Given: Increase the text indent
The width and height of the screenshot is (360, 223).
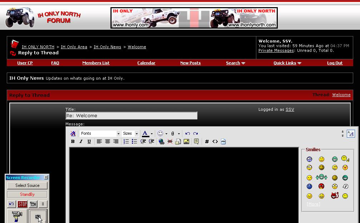Looking at the screenshot, I should click(151, 142).
